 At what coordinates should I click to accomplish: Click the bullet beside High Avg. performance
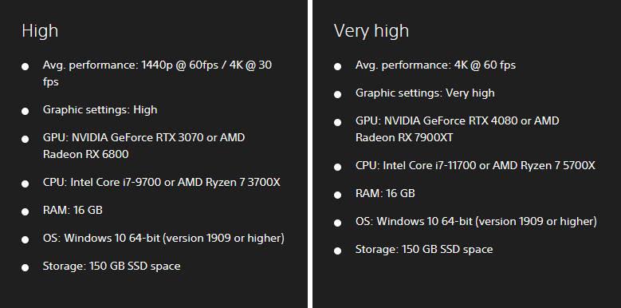pos(25,66)
